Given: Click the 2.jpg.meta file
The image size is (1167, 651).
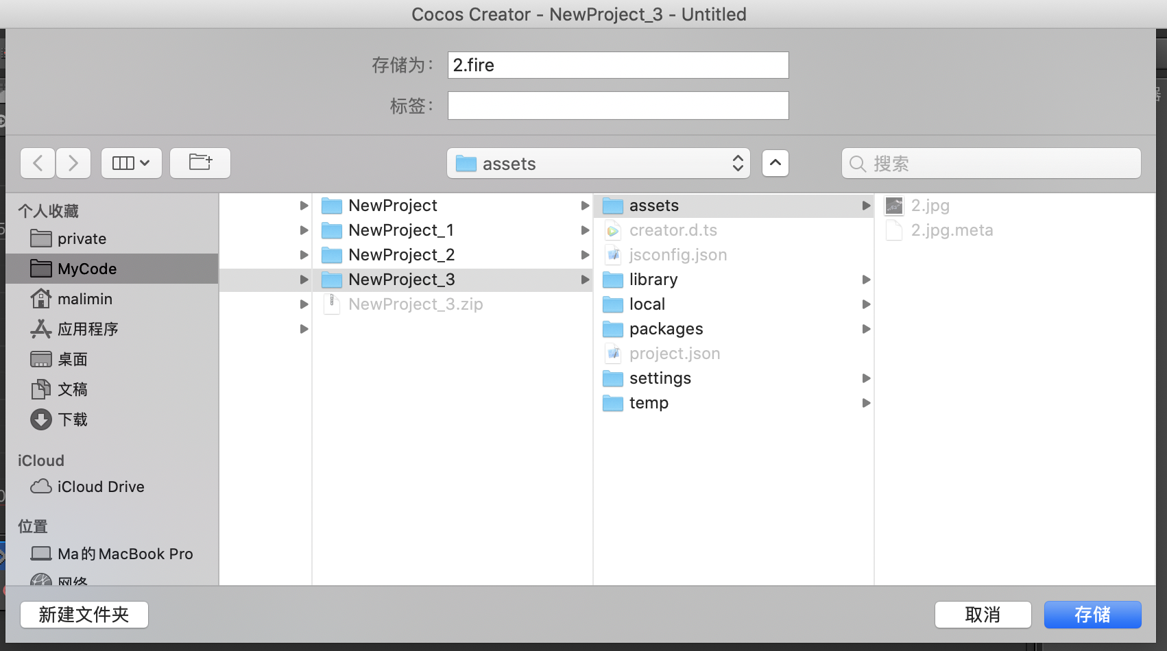Looking at the screenshot, I should (x=1015, y=230).
